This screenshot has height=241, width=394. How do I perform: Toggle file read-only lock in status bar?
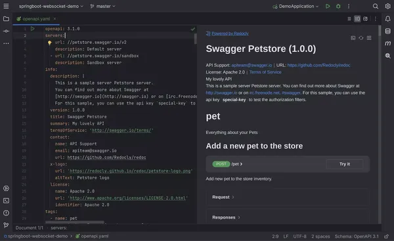(x=387, y=236)
